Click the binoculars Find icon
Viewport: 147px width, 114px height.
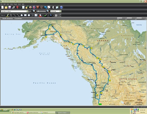click(30, 11)
